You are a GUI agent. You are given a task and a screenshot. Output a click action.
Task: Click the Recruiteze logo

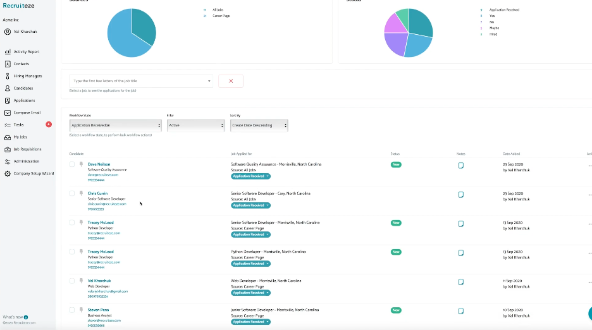point(18,6)
